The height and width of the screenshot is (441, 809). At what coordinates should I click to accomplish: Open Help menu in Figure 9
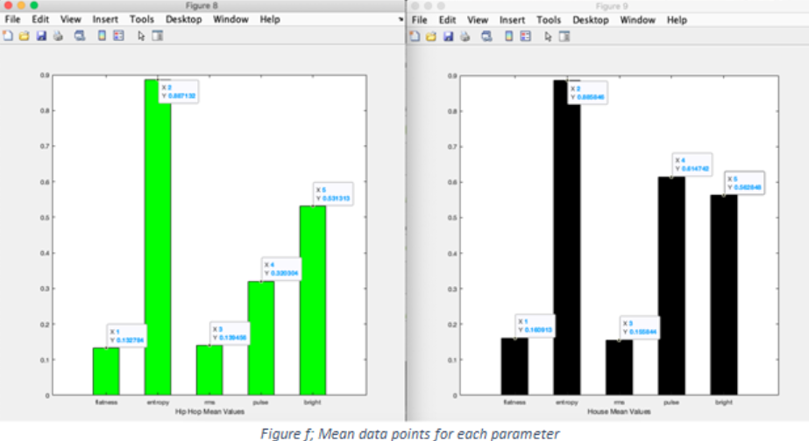pos(677,20)
